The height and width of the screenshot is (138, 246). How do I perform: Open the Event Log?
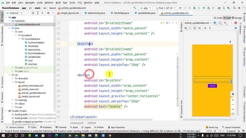[x=212, y=127]
